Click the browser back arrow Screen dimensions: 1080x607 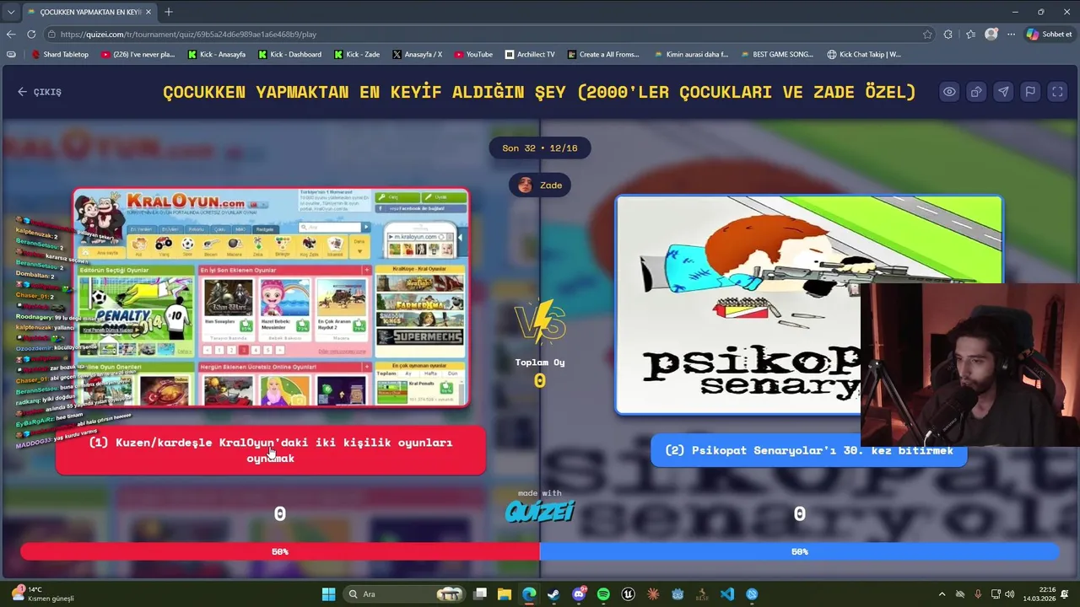click(x=11, y=35)
